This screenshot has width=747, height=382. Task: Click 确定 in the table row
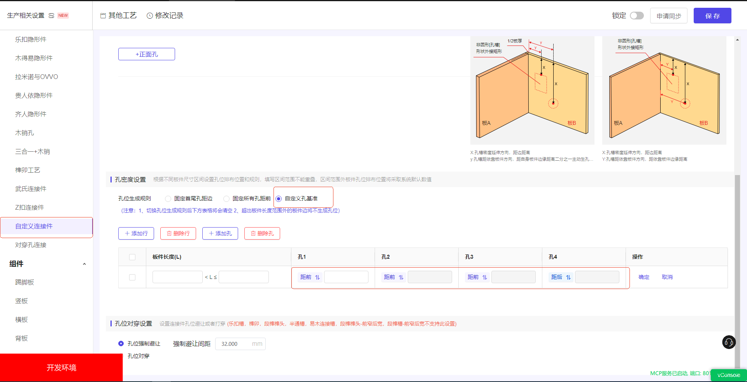tap(644, 277)
